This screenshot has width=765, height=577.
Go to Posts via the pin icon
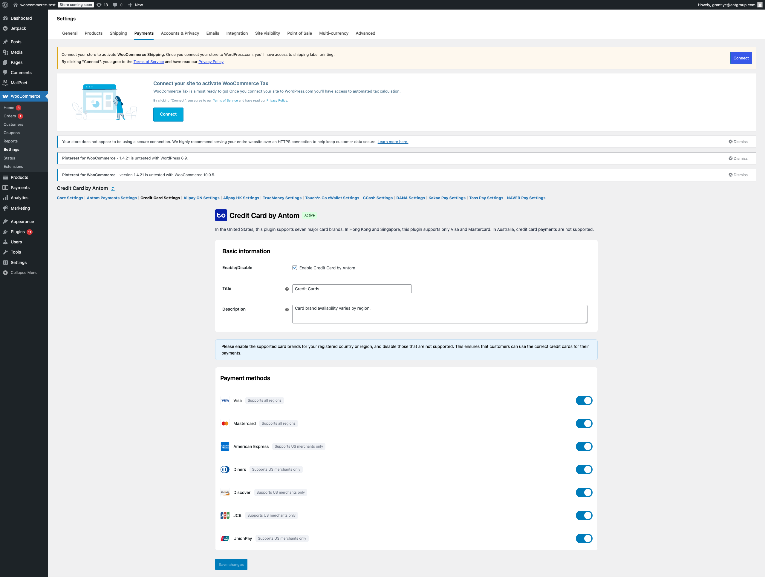[6, 42]
